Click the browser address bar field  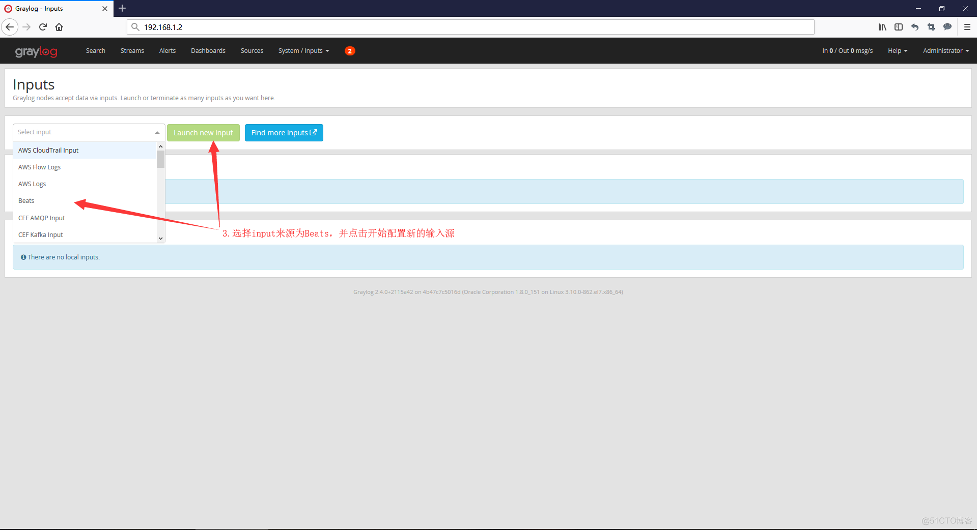pos(470,27)
